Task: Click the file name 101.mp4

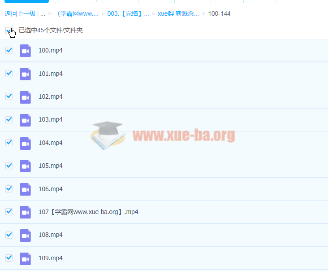Action: pos(51,74)
